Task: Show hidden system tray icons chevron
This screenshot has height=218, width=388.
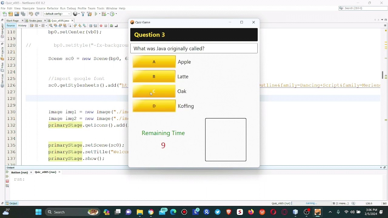Action: (330, 212)
